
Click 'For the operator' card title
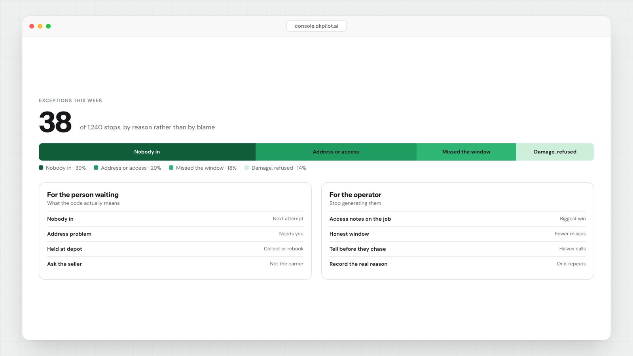point(355,195)
